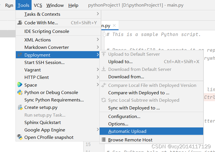Click the Space logo icon

click(x=20, y=85)
